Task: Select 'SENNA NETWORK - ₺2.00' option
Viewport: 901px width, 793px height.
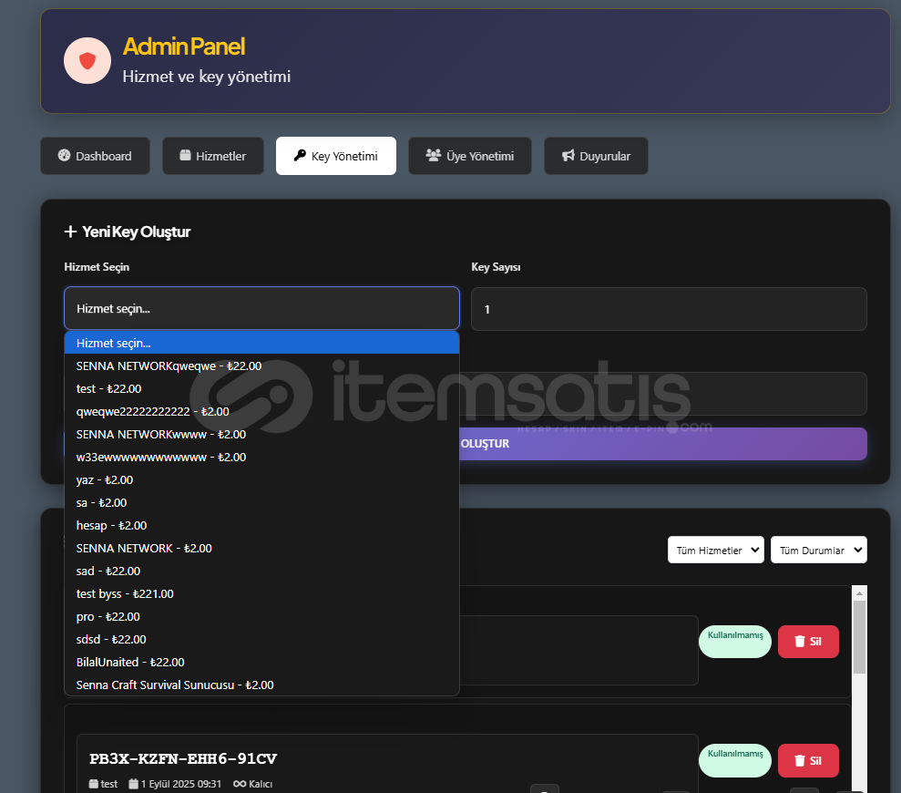Action: click(x=262, y=548)
